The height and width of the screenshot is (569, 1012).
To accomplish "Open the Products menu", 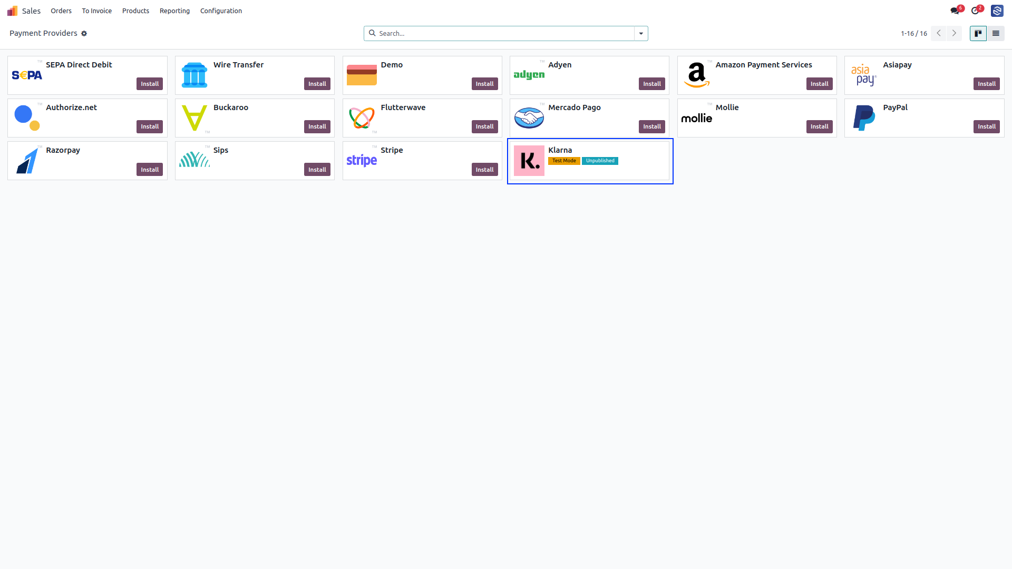I will [x=135, y=11].
